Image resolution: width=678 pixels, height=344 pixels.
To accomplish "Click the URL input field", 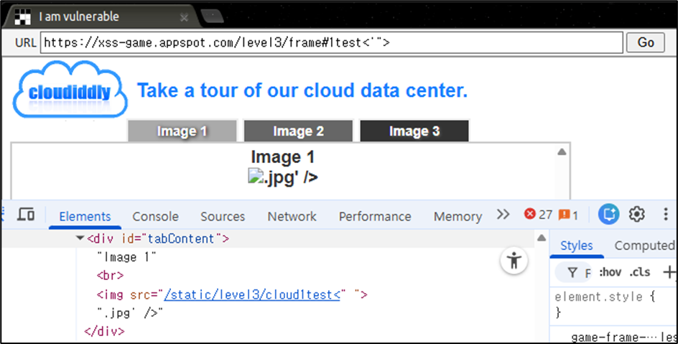I will tap(332, 42).
